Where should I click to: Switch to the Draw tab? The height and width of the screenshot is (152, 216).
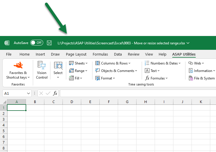[x=55, y=54]
